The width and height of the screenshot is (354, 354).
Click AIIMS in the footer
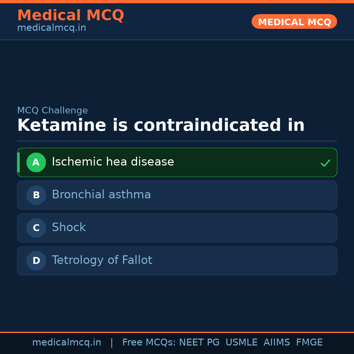[x=277, y=343]
